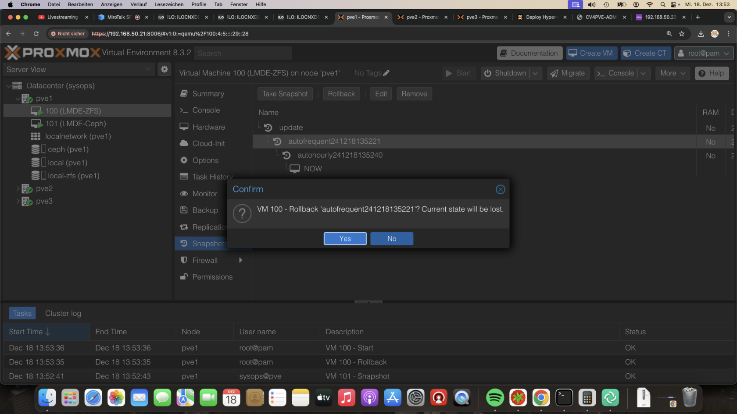Open Terminal from the dock

click(x=564, y=398)
